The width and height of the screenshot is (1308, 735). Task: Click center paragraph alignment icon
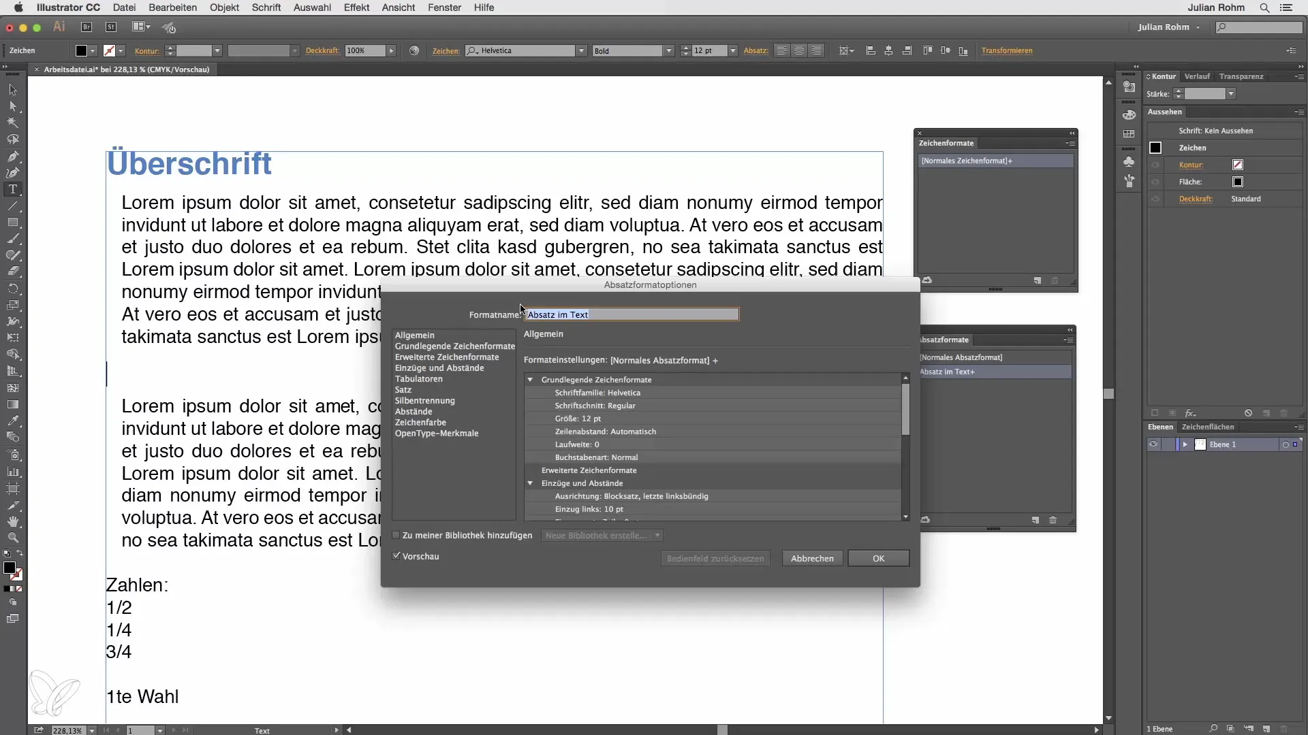[799, 51]
